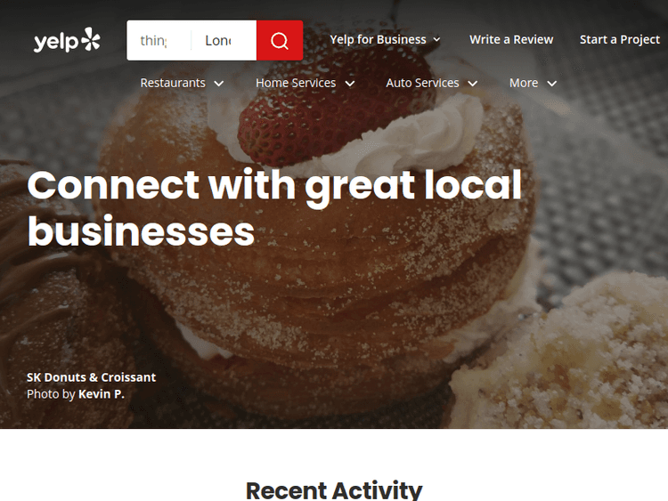Open the Start a Project link
Image resolution: width=668 pixels, height=501 pixels.
619,39
